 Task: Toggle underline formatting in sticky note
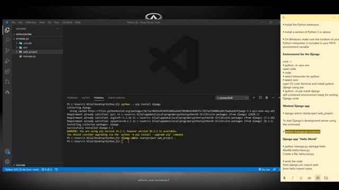coord(301,178)
